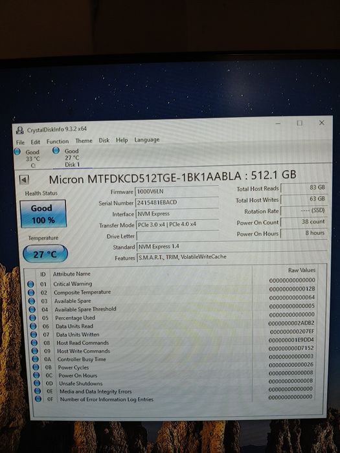Click the empty Drive Letter field

[177, 236]
